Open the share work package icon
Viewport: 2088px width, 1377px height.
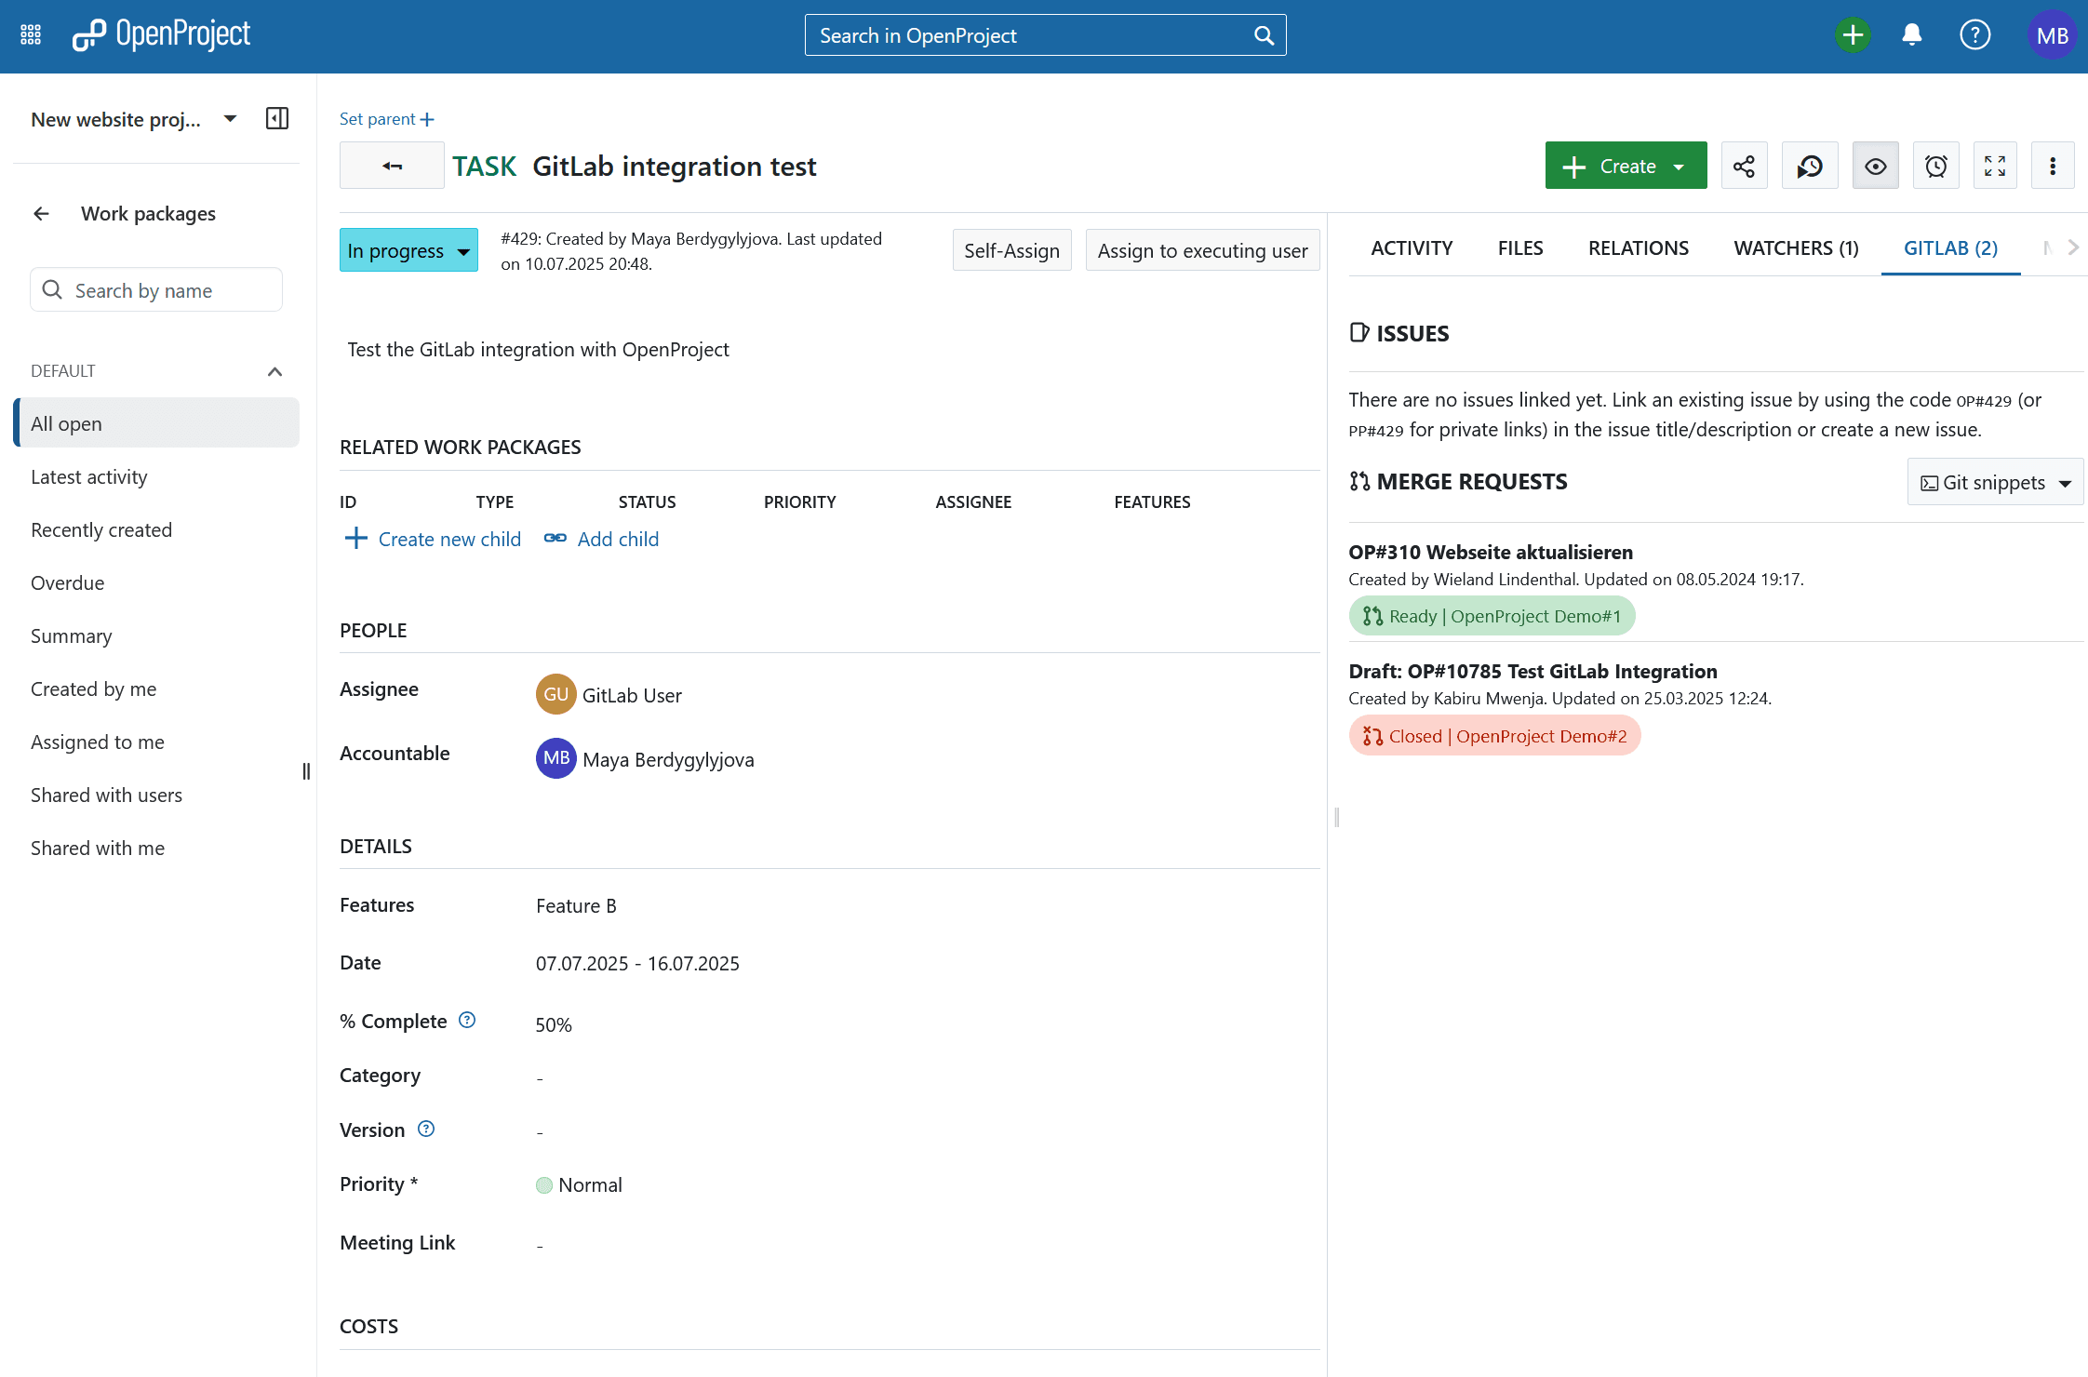(x=1744, y=167)
